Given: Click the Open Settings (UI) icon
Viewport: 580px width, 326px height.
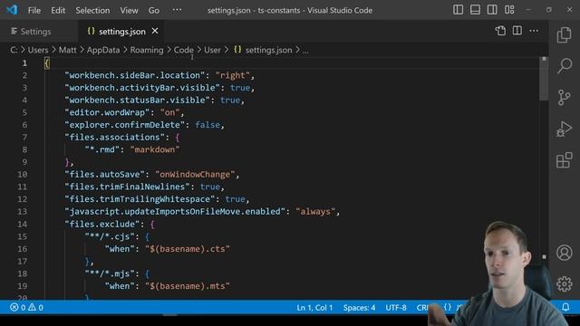Looking at the screenshot, I should point(500,31).
